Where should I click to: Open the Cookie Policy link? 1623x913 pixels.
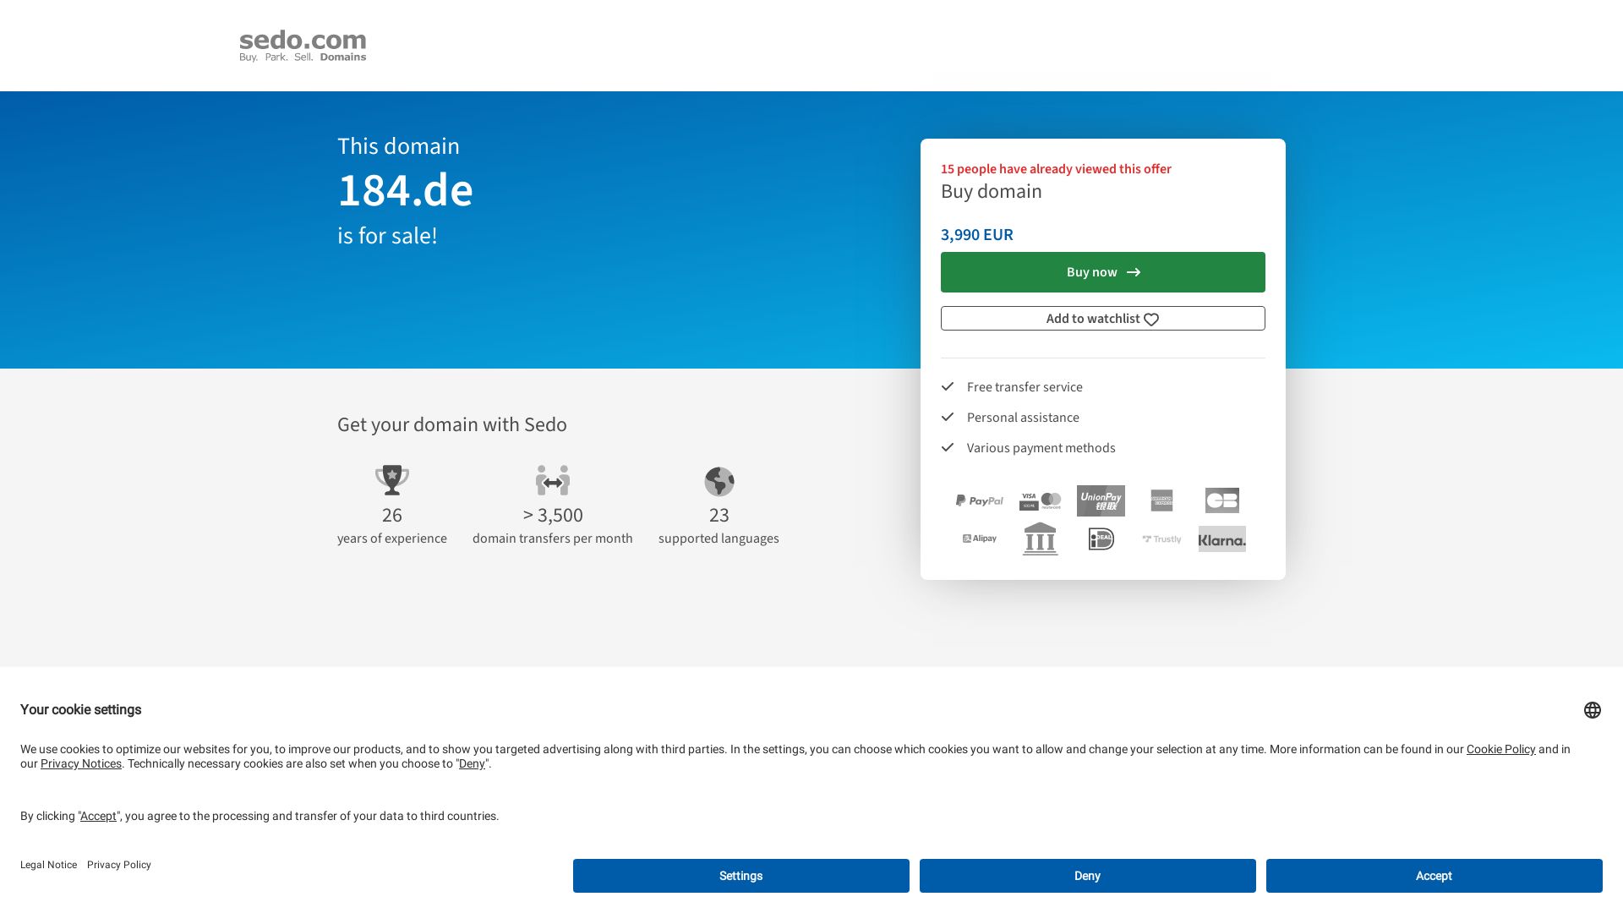1501,749
